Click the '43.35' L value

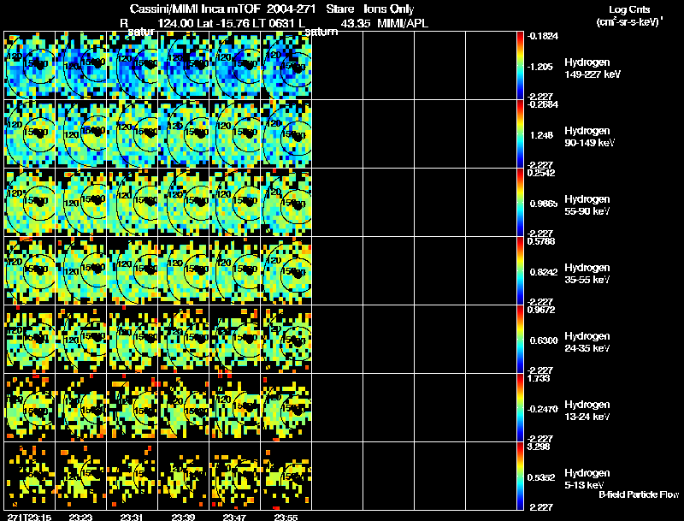(355, 23)
